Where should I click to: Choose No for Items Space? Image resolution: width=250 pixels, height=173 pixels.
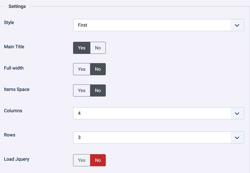[98, 91]
